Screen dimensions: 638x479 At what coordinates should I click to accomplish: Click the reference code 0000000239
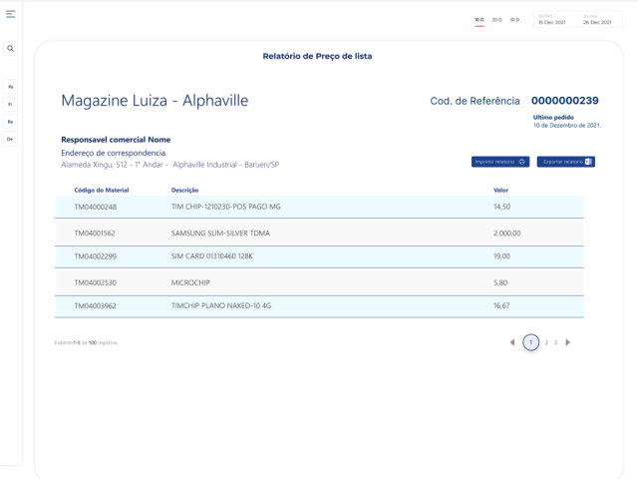[565, 101]
